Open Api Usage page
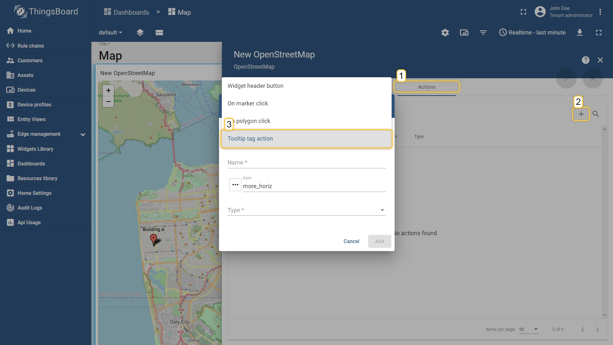Viewport: 613px width, 345px height. tap(45, 222)
